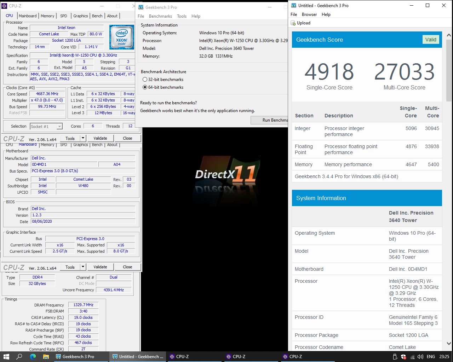Screen dimensions: 453x362
Task: Select 32-bit benchmarks option
Action: pyautogui.click(x=145, y=80)
